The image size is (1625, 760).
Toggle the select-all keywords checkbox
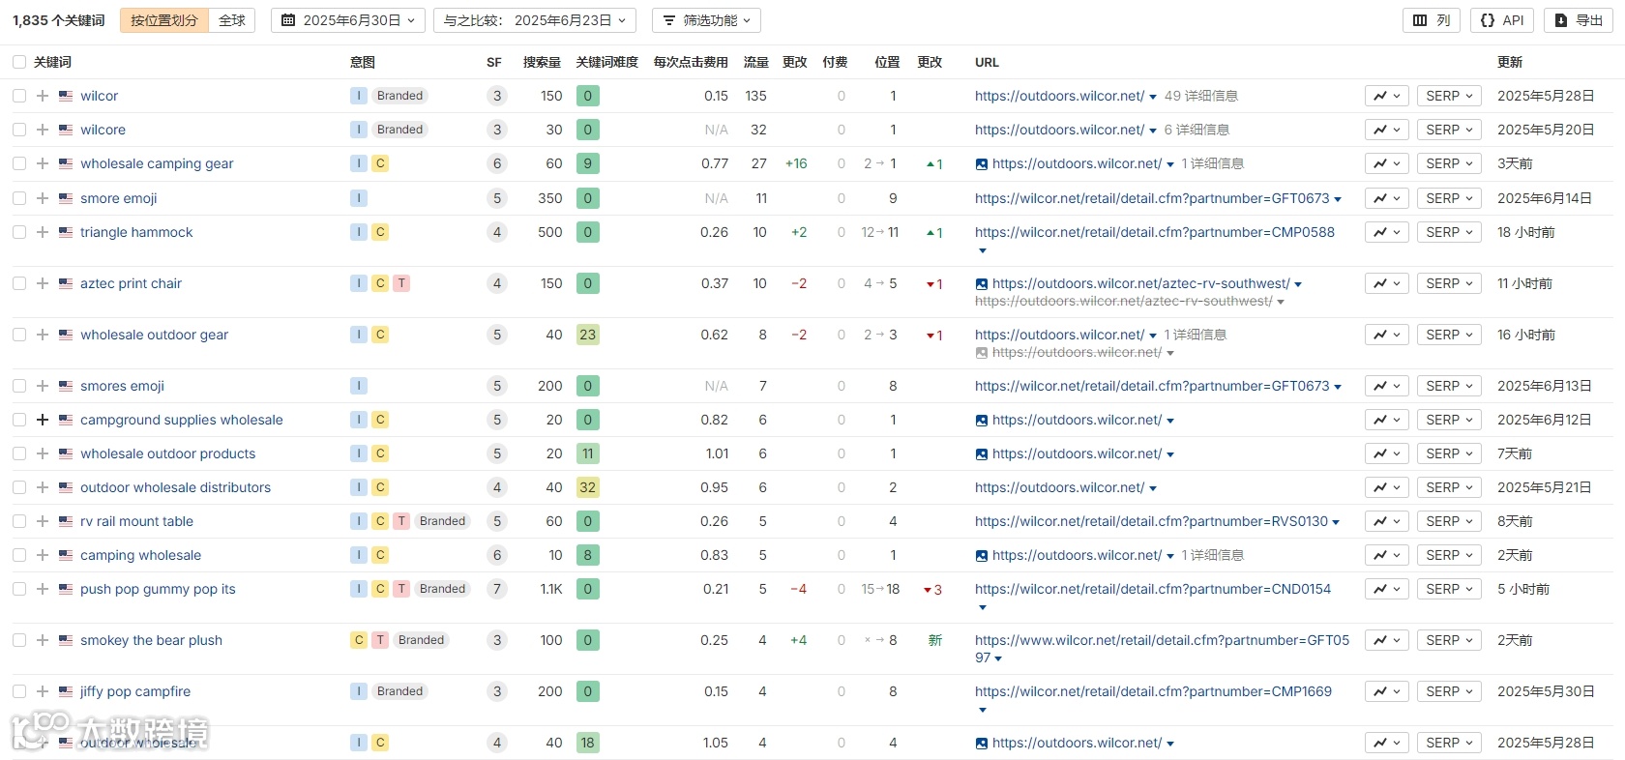[x=19, y=62]
